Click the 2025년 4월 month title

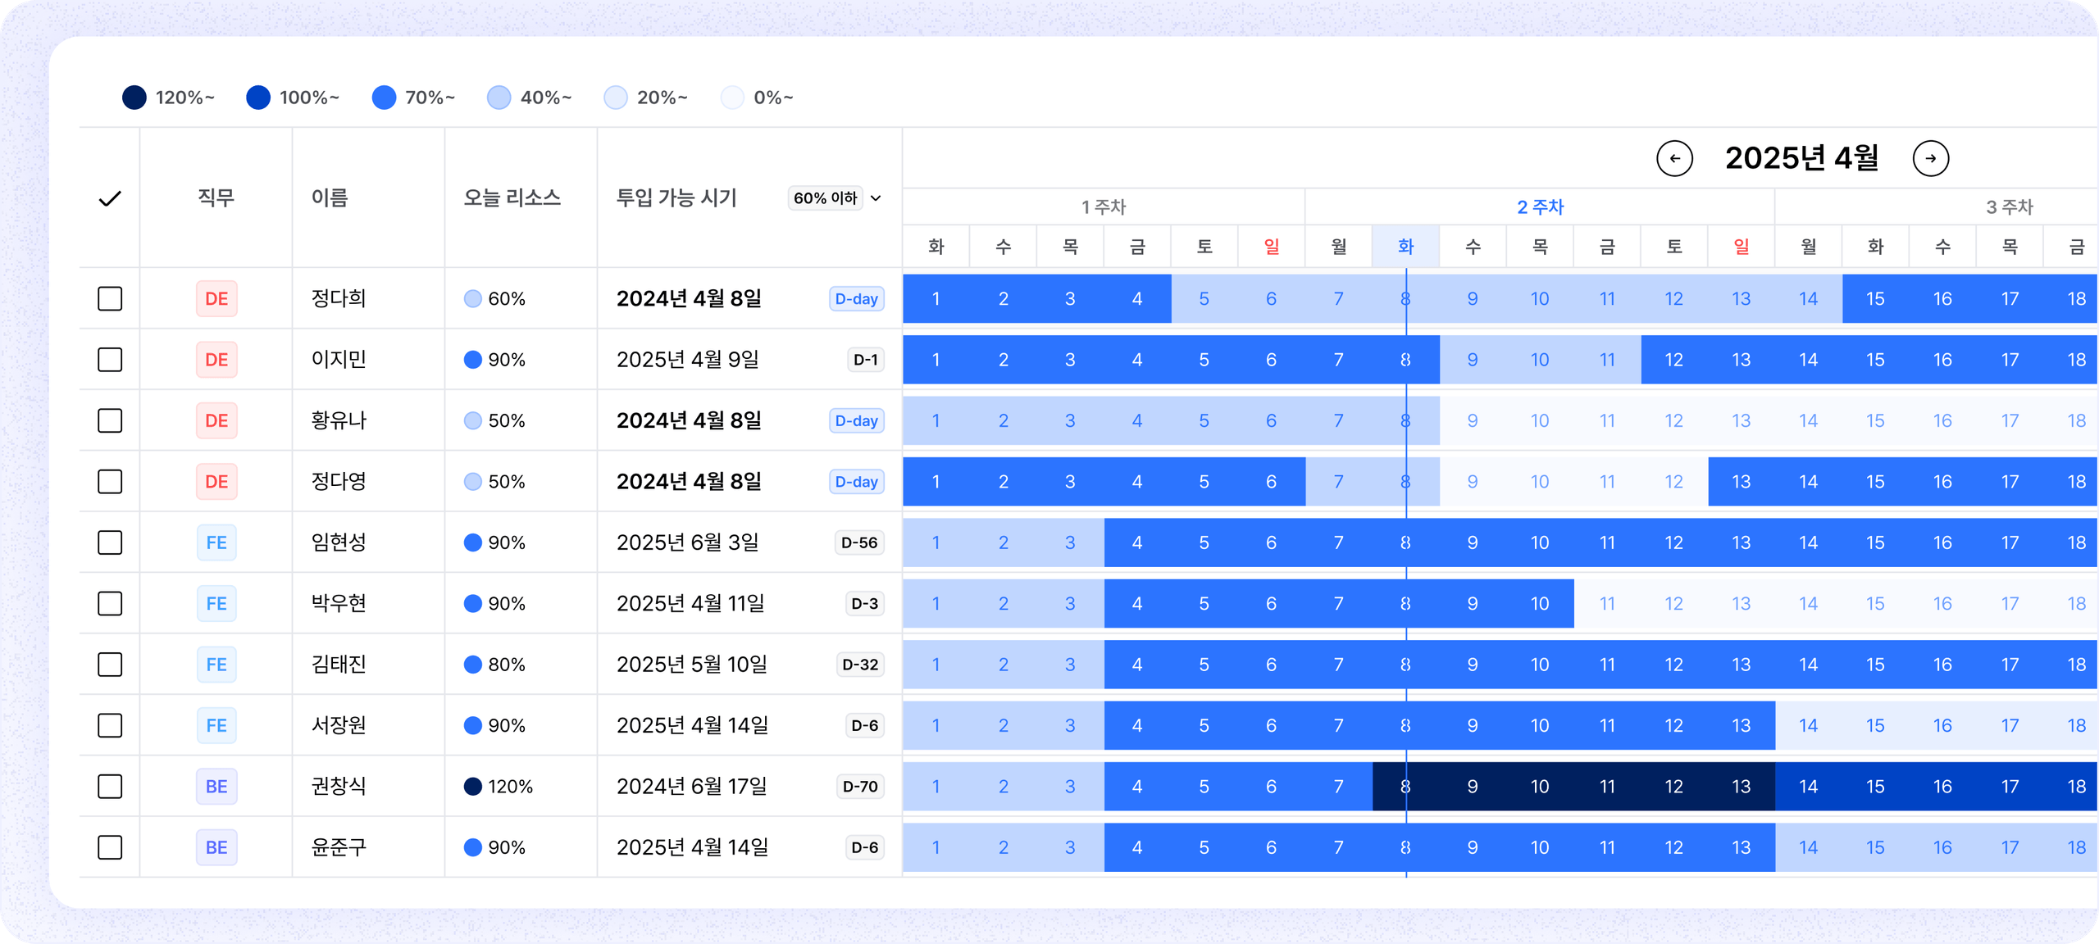tap(1801, 158)
